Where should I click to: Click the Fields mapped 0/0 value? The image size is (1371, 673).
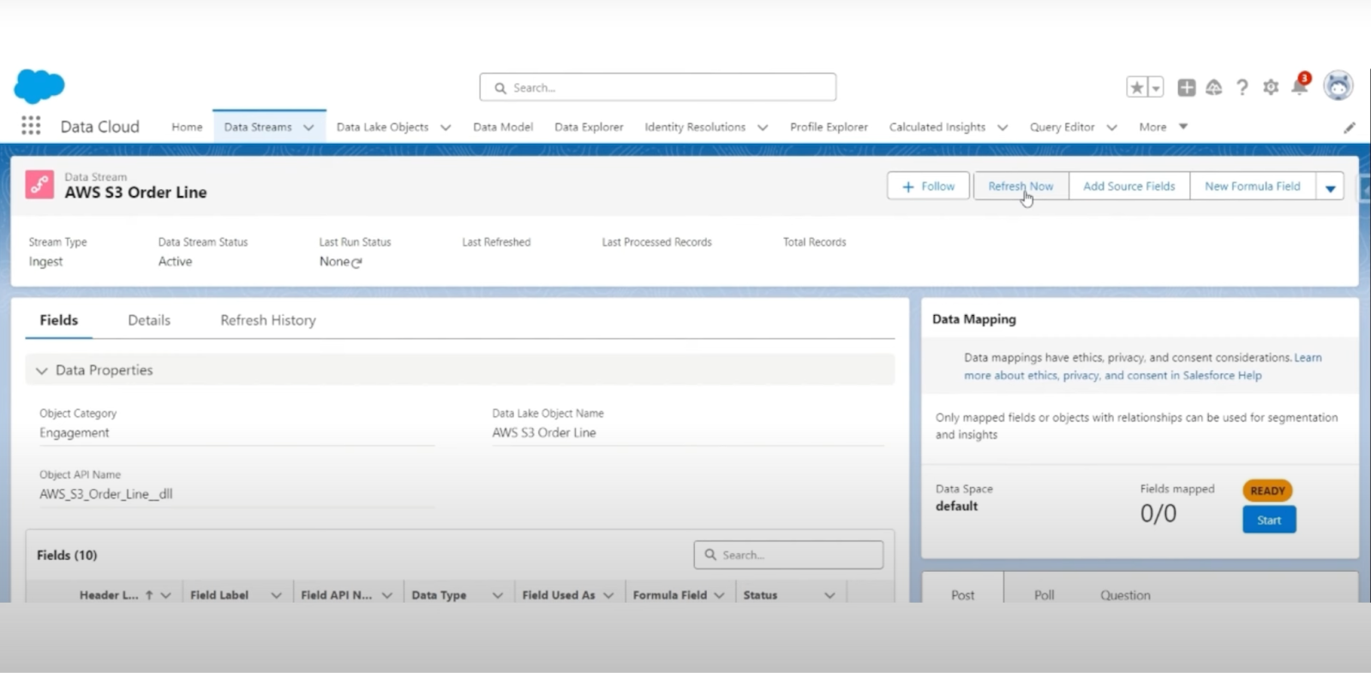click(1158, 514)
